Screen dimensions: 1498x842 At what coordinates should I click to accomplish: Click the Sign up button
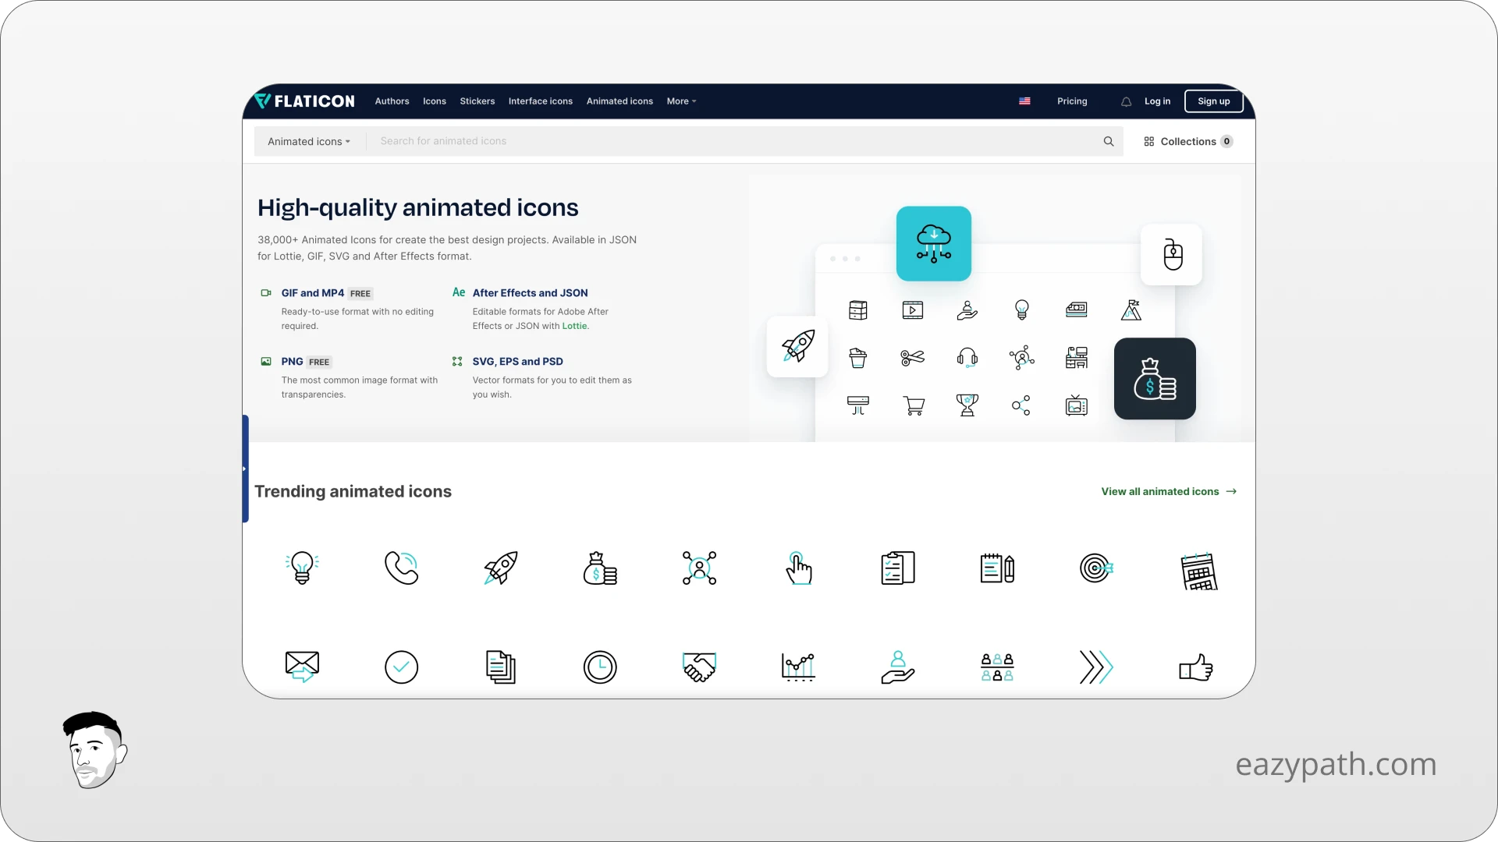point(1214,101)
